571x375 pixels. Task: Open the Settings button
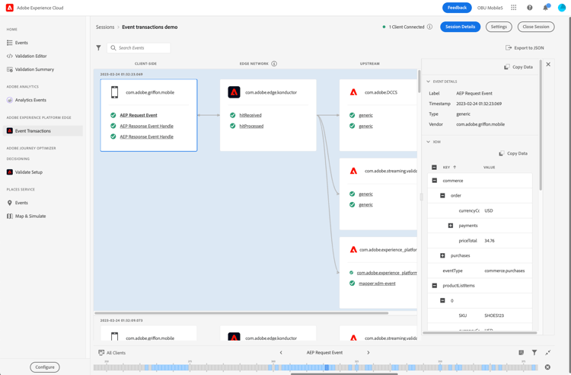499,27
